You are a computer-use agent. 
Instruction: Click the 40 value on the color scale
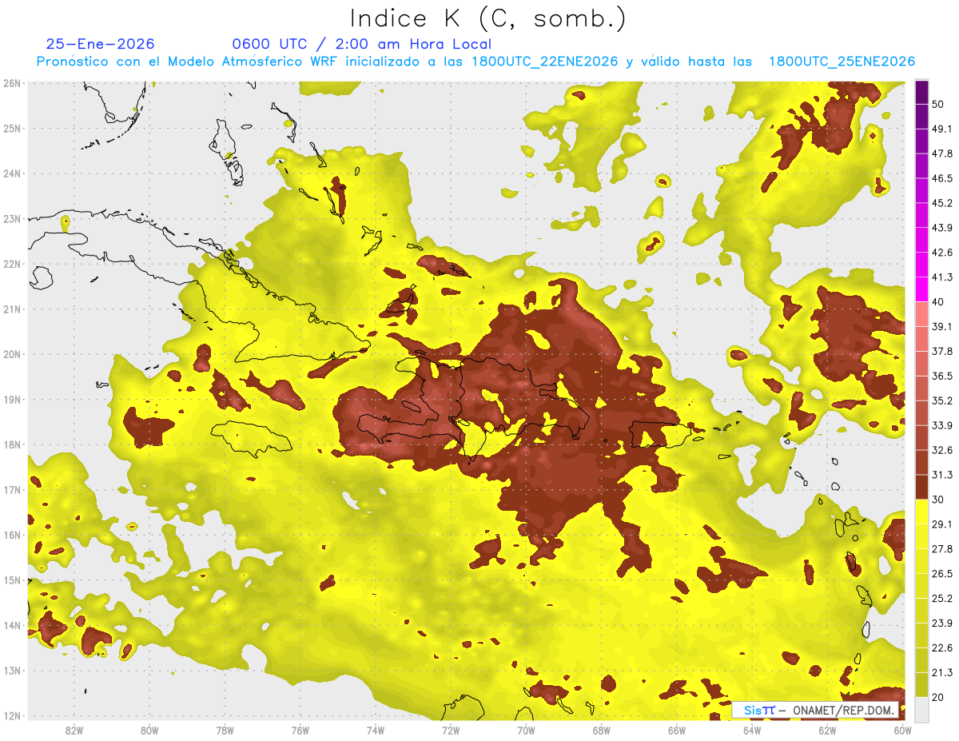pos(937,301)
